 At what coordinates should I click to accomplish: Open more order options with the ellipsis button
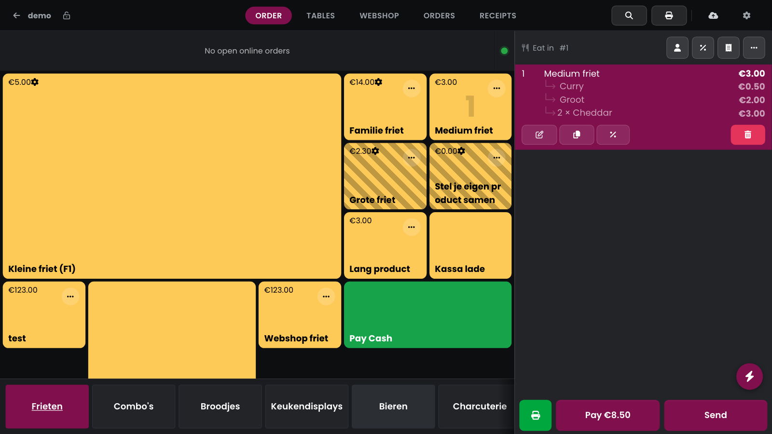point(754,48)
